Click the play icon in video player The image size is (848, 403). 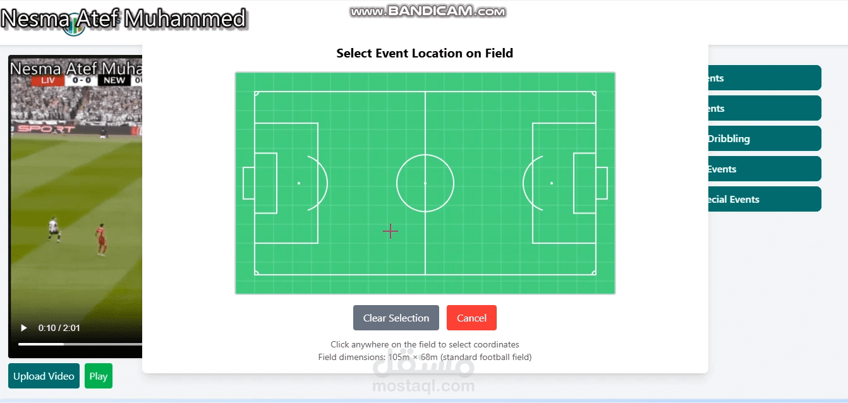coord(24,328)
